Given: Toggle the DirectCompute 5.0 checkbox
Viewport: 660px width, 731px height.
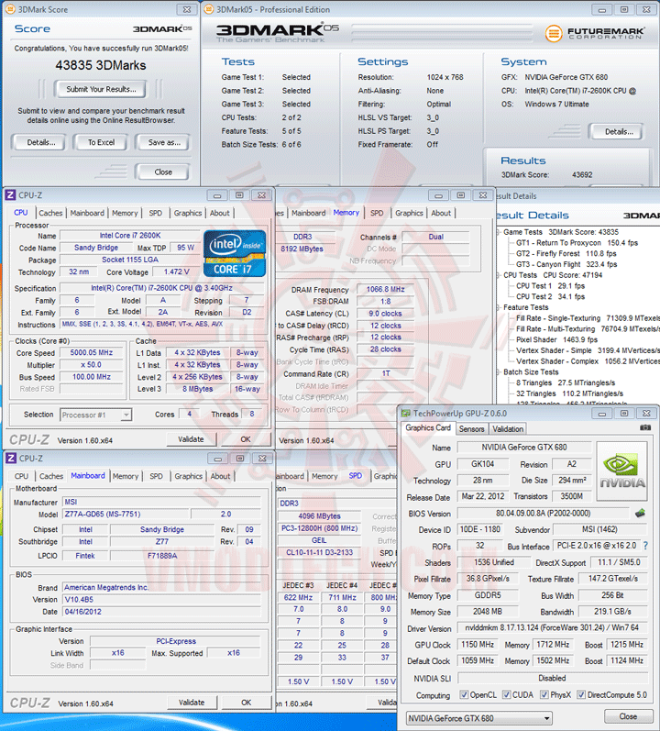Looking at the screenshot, I should (x=581, y=694).
